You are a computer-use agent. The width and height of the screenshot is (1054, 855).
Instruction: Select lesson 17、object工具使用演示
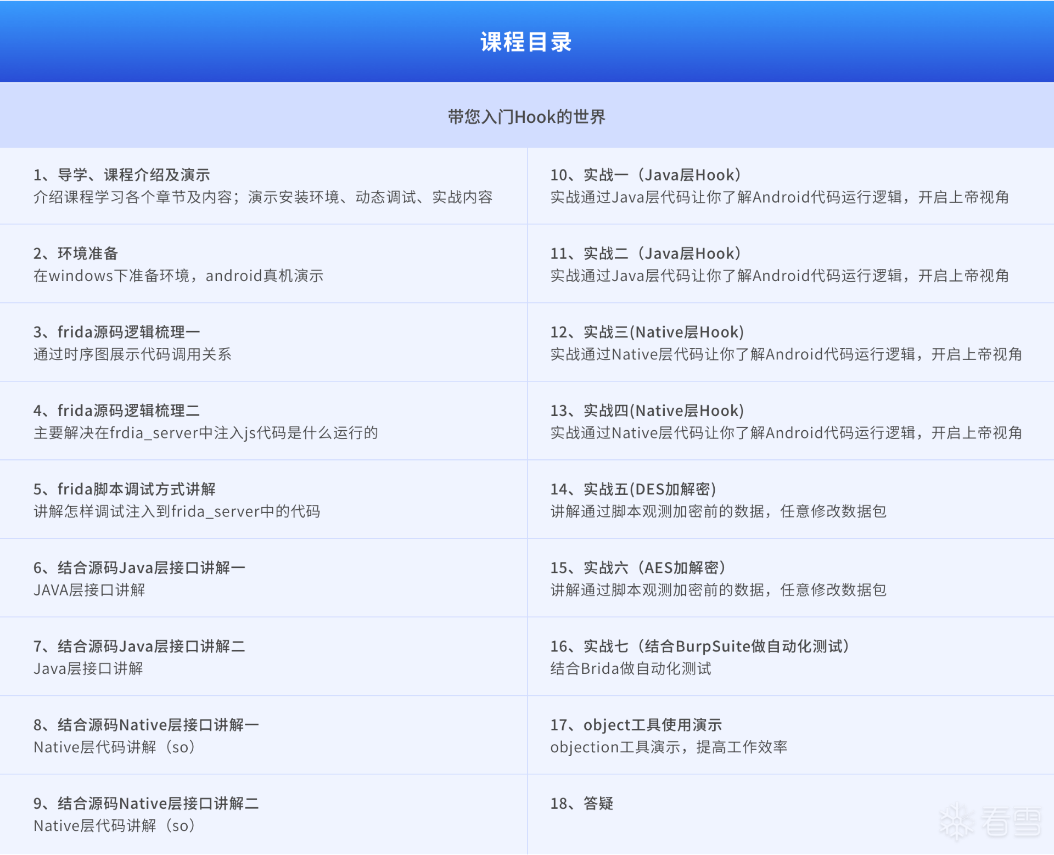[636, 724]
